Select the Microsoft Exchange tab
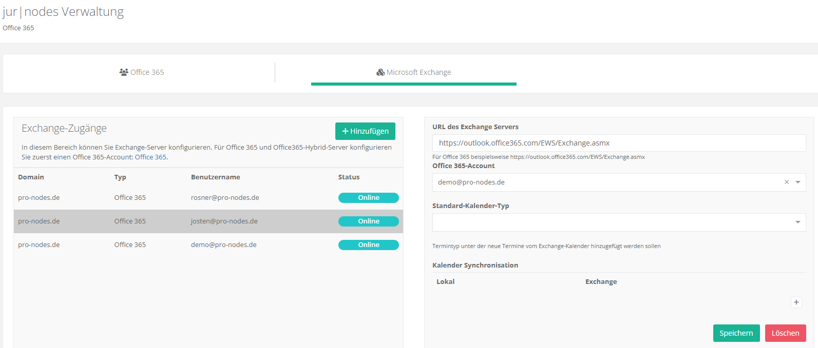Viewport: 818px width, 348px height. pyautogui.click(x=414, y=72)
